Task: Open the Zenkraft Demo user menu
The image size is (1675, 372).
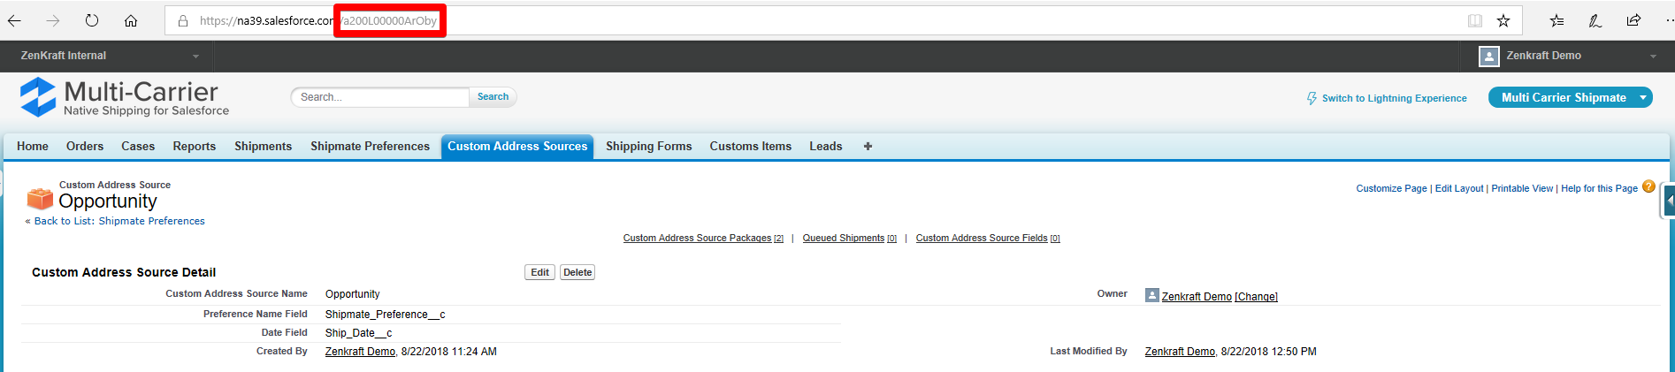Action: click(1652, 57)
